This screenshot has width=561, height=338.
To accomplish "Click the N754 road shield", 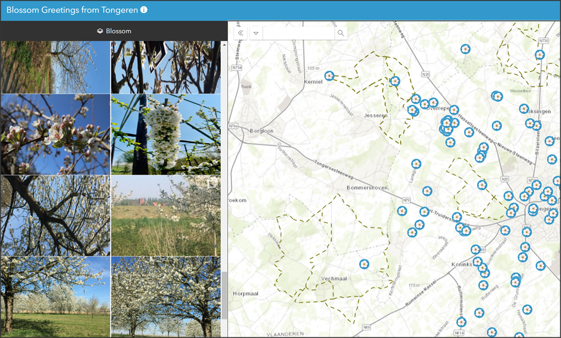I will [236, 67].
